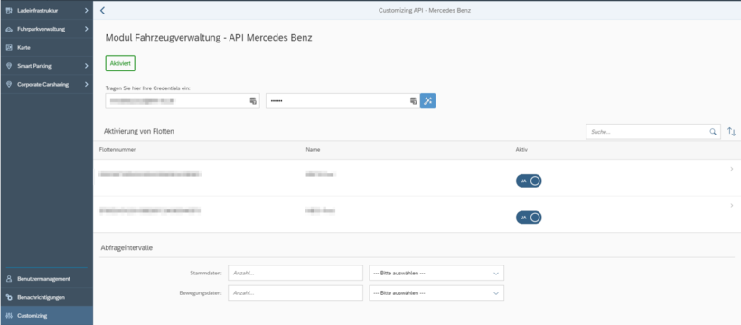Image resolution: width=741 pixels, height=325 pixels.
Task: Click the icon inside the password credential field
Action: (x=414, y=100)
